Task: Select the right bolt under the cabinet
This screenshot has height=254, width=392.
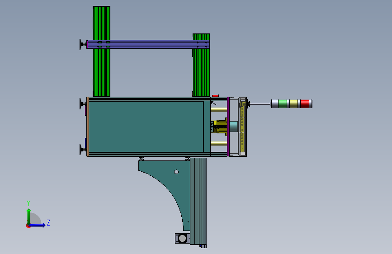Action: pyautogui.click(x=188, y=159)
